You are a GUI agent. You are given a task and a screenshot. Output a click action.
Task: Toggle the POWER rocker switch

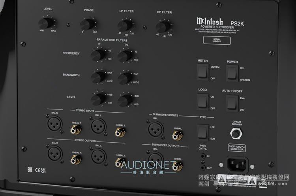[232, 73]
